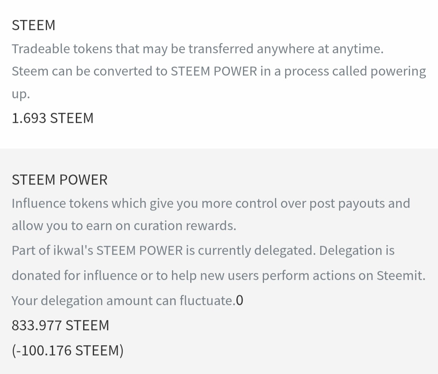Click 'Your delegation amount can fluctuate' text
Image resolution: width=438 pixels, height=374 pixels.
tap(123, 301)
